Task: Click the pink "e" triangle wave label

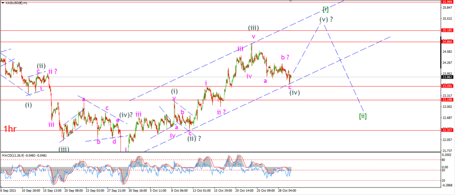Action: tap(118, 120)
